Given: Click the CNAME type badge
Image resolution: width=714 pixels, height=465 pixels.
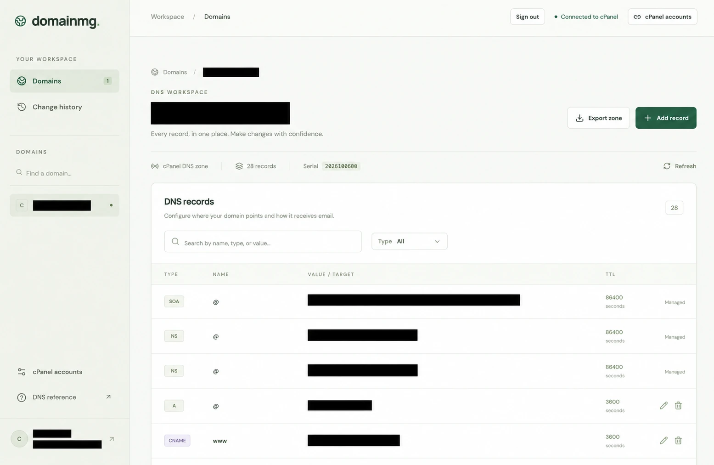Looking at the screenshot, I should [x=177, y=441].
